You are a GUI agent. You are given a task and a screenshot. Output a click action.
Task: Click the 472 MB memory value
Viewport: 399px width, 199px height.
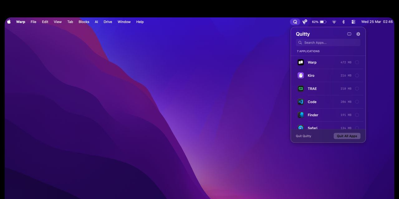(346, 62)
